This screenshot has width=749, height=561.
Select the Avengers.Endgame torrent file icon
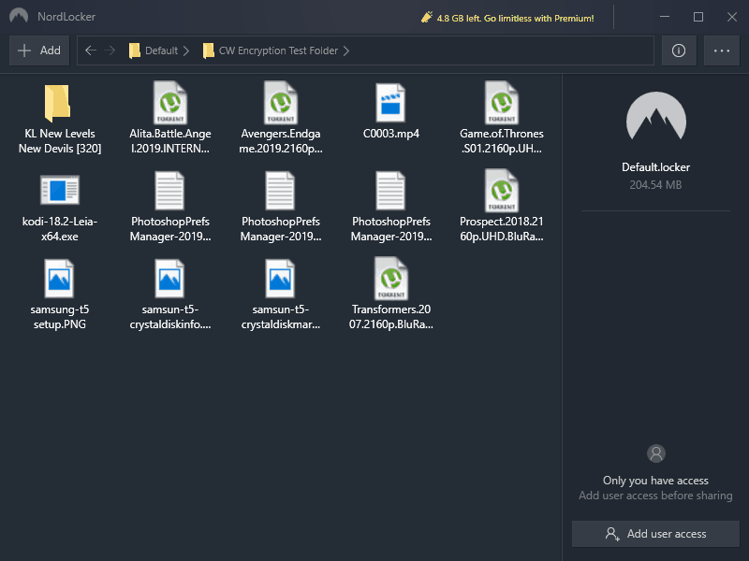(x=280, y=103)
